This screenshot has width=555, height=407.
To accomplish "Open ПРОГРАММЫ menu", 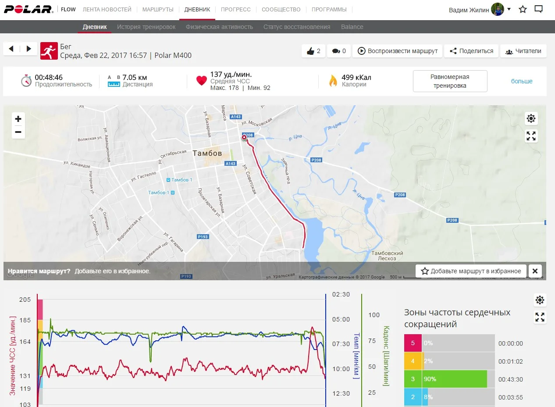I will pos(329,10).
